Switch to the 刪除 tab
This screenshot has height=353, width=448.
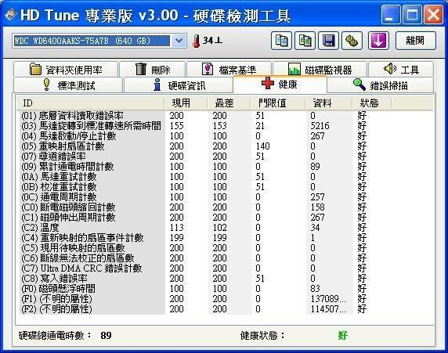click(x=152, y=70)
